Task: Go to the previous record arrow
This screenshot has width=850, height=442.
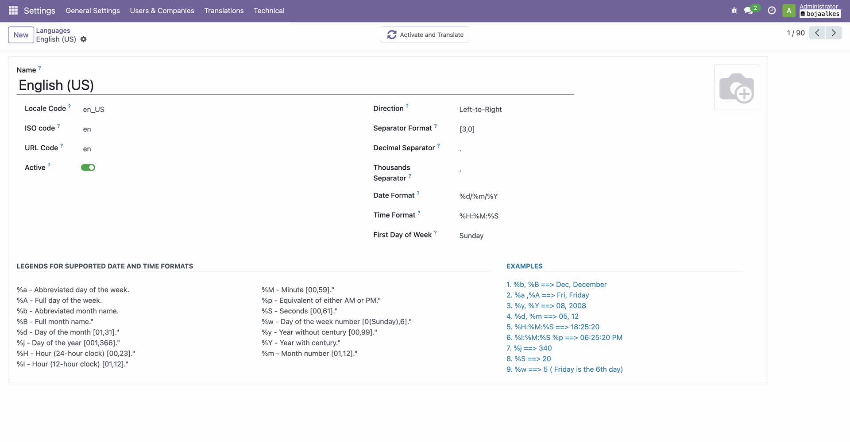Action: (817, 33)
